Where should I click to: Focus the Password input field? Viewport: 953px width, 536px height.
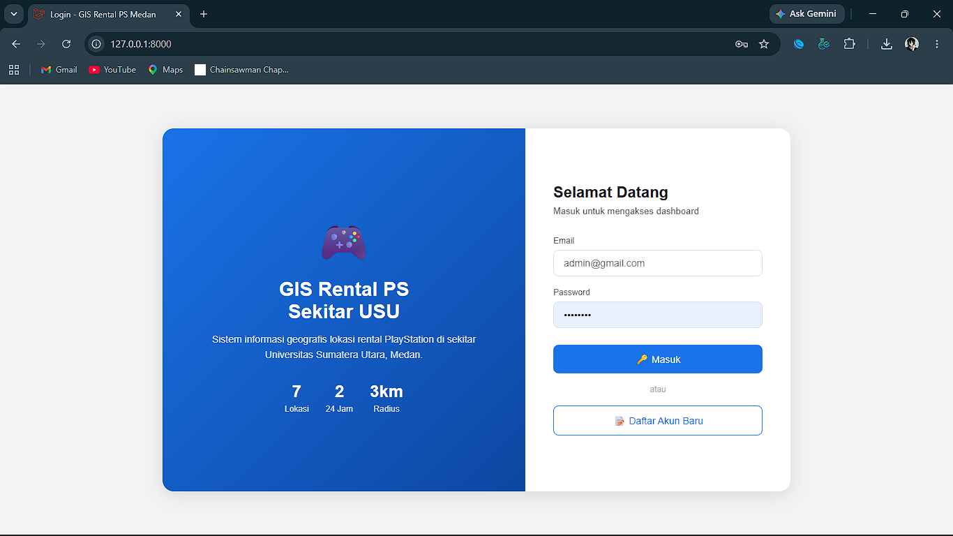pos(658,315)
